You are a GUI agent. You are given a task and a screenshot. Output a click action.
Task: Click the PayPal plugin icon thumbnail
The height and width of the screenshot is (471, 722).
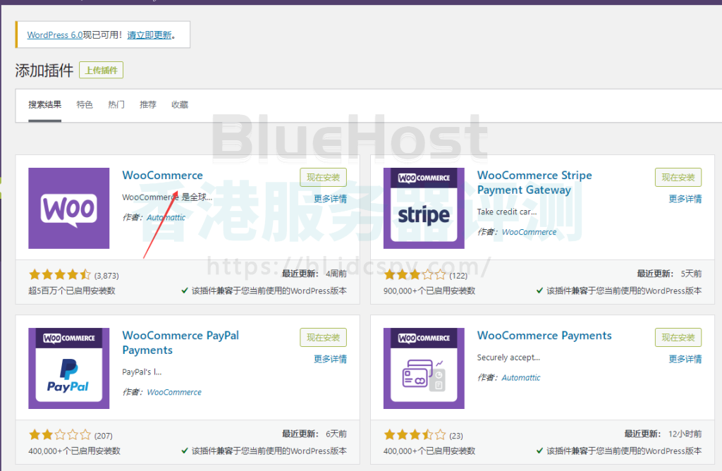pyautogui.click(x=69, y=368)
